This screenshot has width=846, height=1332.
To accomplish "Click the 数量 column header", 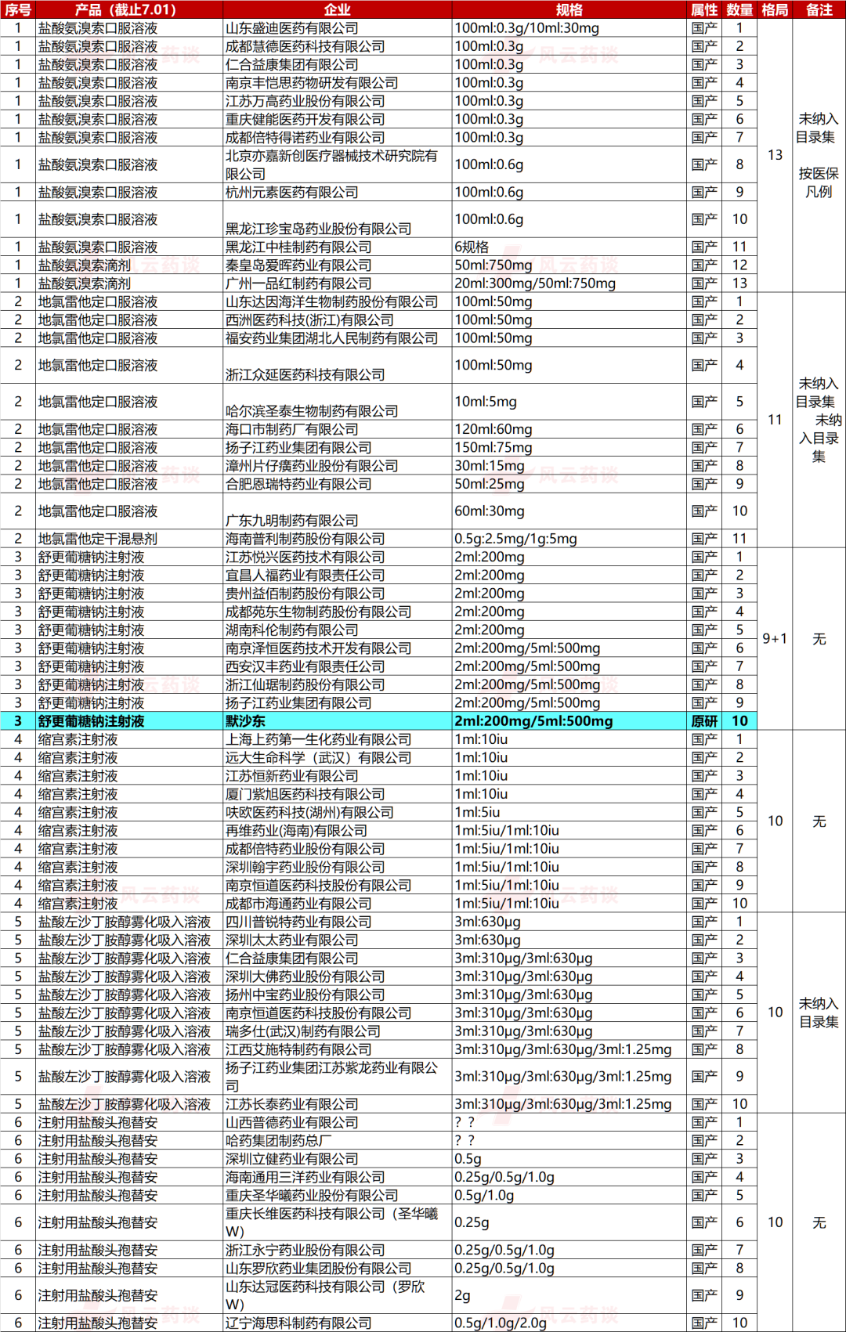I will tap(739, 9).
